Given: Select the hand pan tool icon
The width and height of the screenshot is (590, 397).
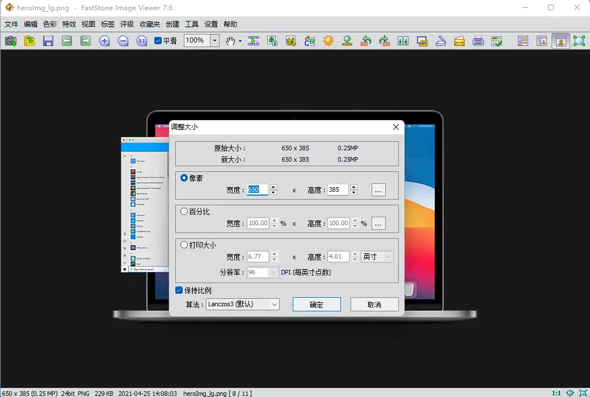Looking at the screenshot, I should (x=230, y=41).
